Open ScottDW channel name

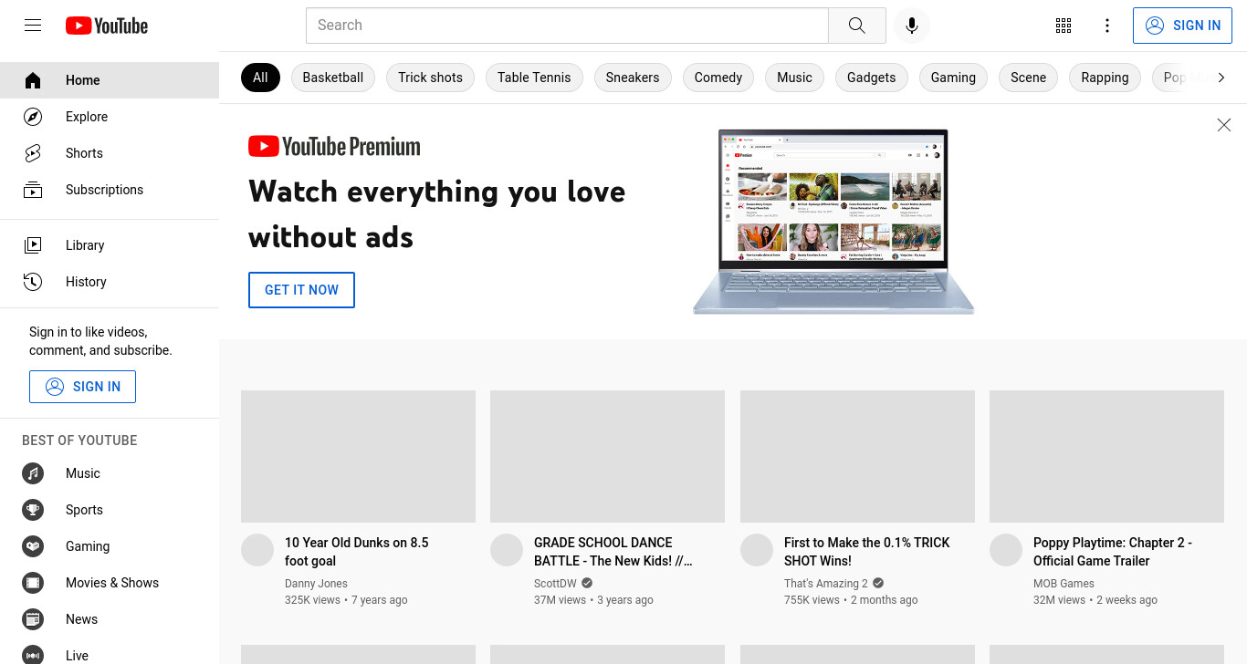click(x=555, y=584)
